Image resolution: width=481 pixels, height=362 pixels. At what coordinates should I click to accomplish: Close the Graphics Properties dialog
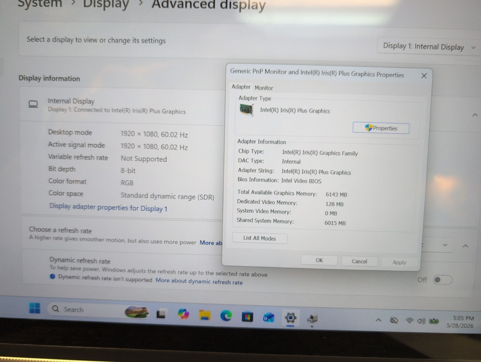pyautogui.click(x=424, y=76)
